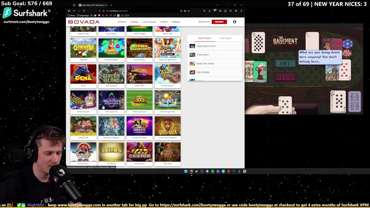
Task: Open the Genie's Riches slot thumbnail
Action: coord(168,74)
